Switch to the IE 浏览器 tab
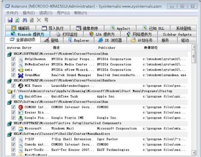The height and width of the screenshot is (157, 201). (x=110, y=40)
